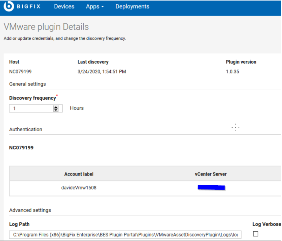Click the Log Path field label
The width and height of the screenshot is (282, 241).
[x=19, y=224]
